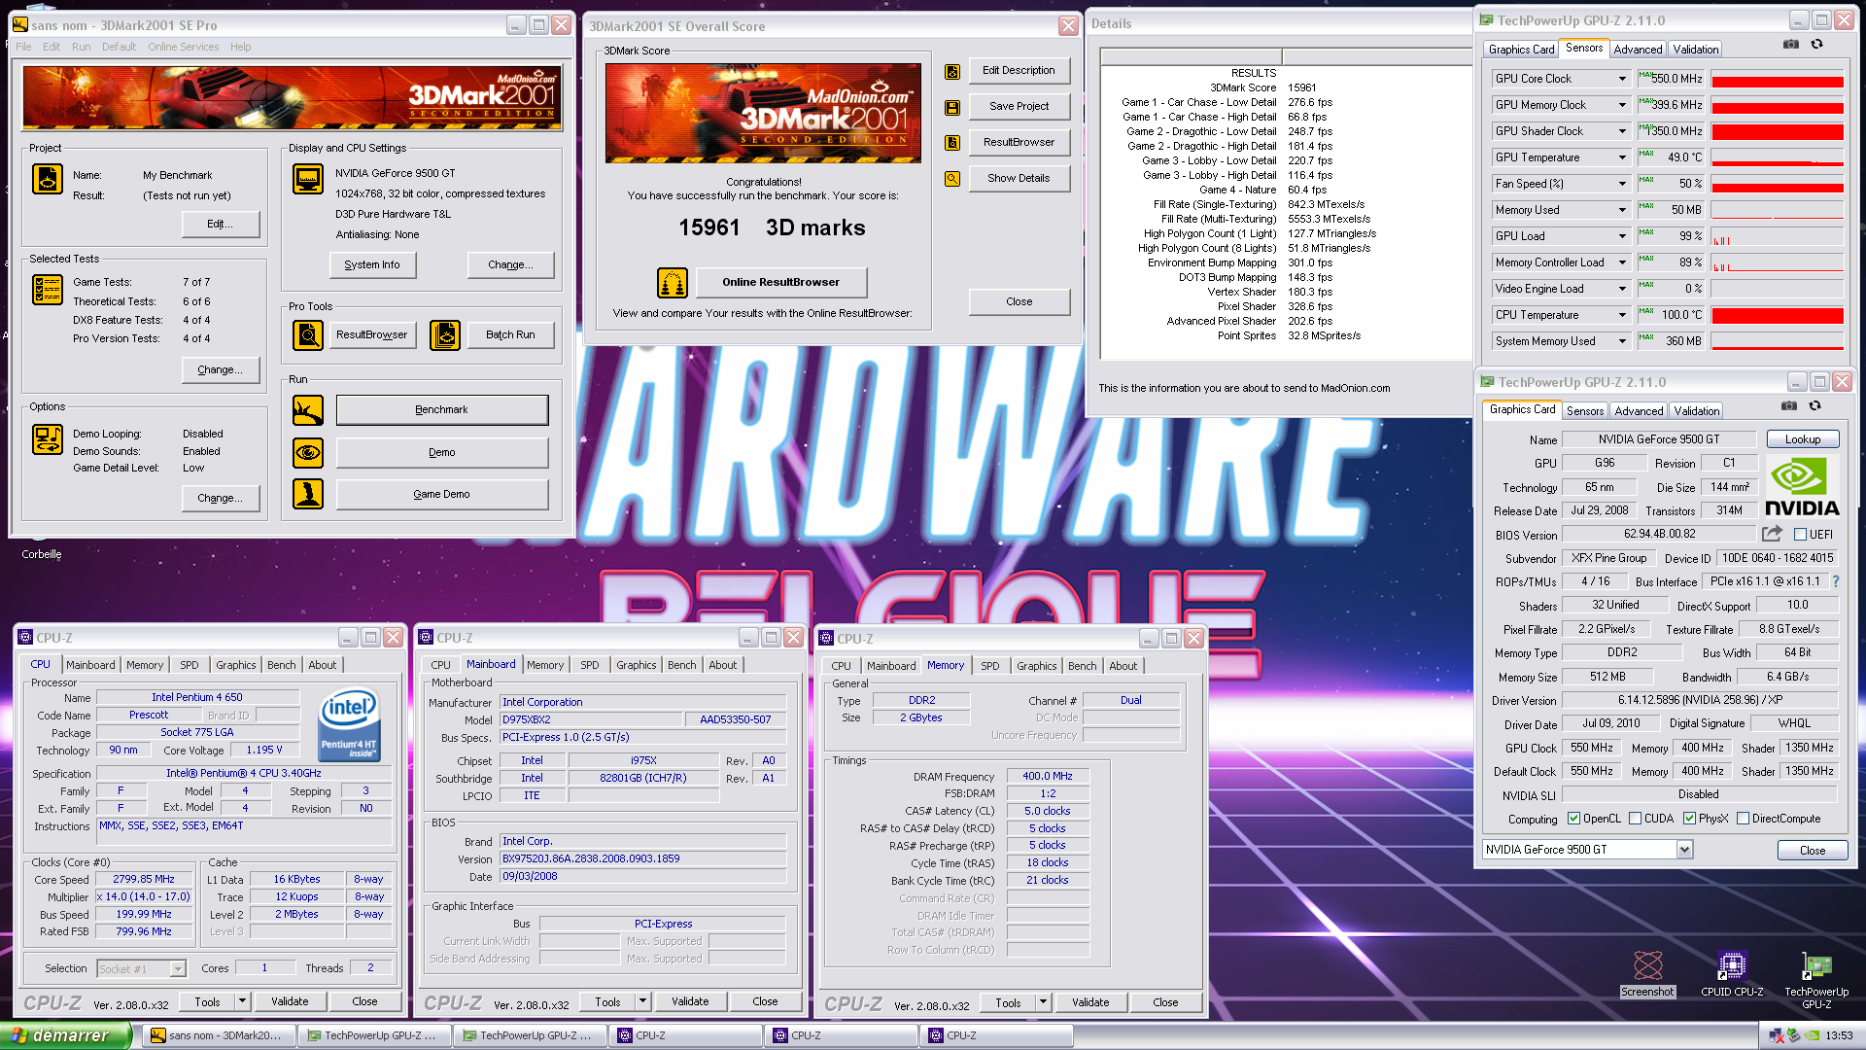Viewport: 1866px width, 1050px height.
Task: Click the CPU Temperature red sensor graph
Action: 1778,315
